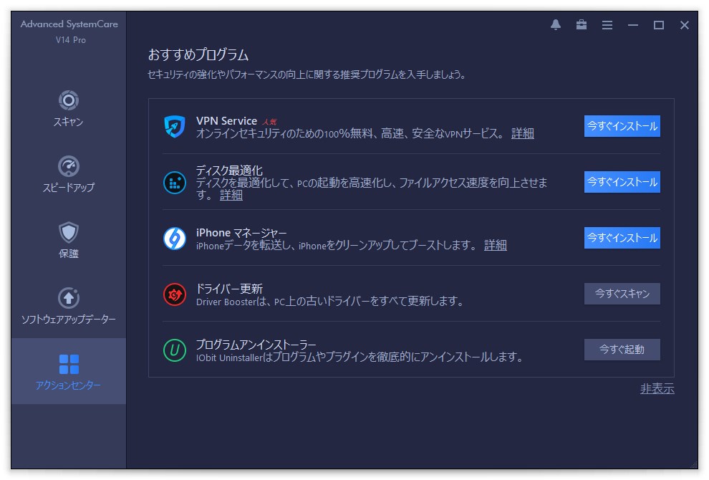
Task: Click the iPhone マネージャー app icon
Action: (x=175, y=239)
